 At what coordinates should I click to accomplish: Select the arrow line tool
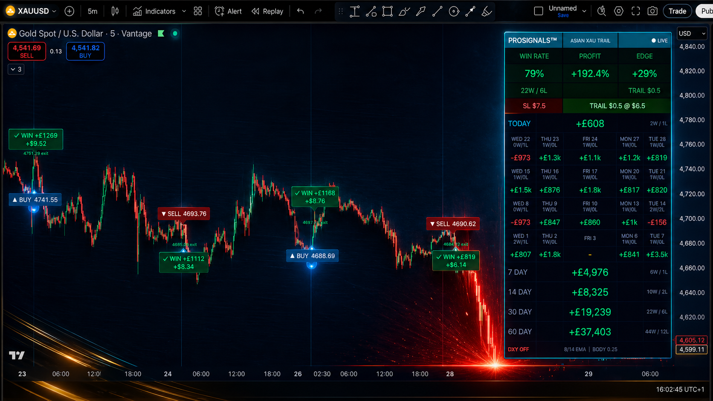coord(470,12)
